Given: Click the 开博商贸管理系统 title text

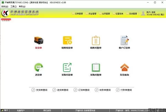Looking at the screenshot, I should coord(25,12).
